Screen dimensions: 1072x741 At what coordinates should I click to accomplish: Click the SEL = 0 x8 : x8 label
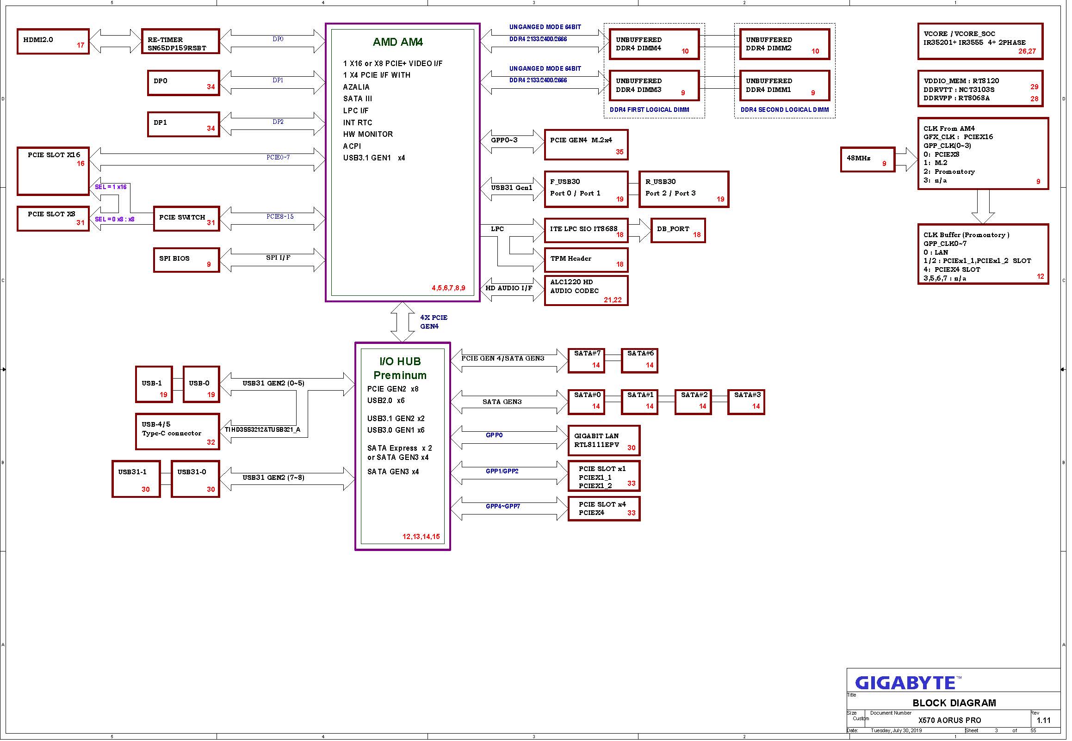pyautogui.click(x=114, y=220)
